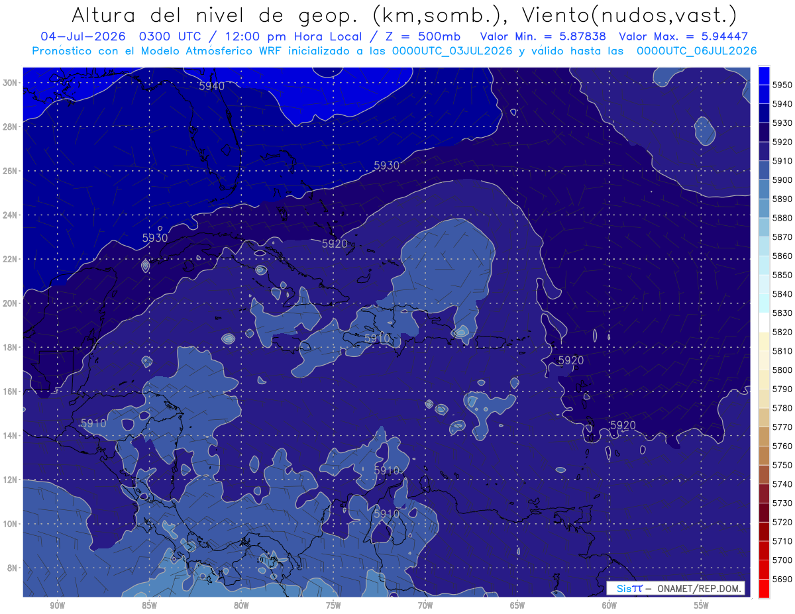Click the 90W longitude axis label
This screenshot has width=795, height=614.
[x=57, y=605]
